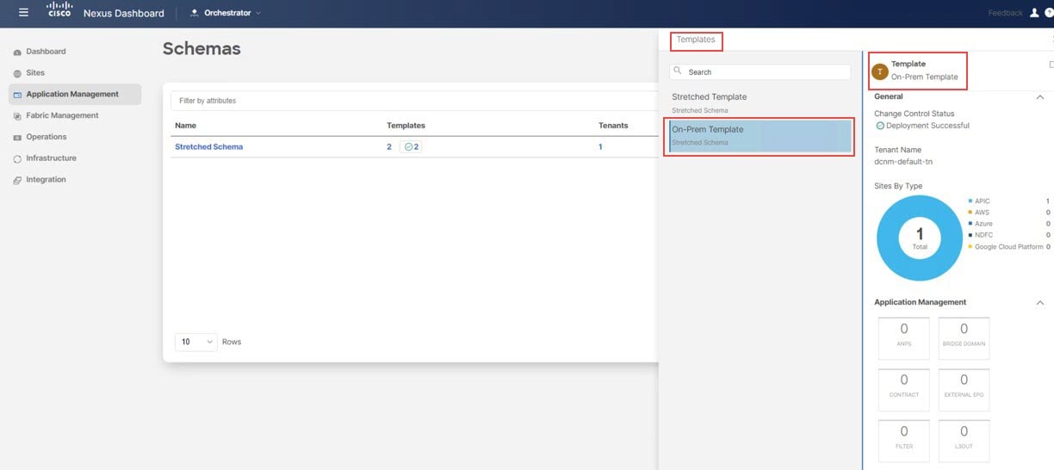Click the Google Cloud Platform legend swatch
This screenshot has height=470, width=1054.
click(970, 246)
